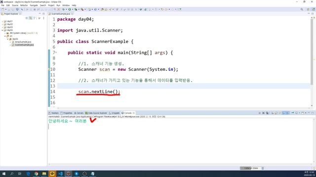Switch to the Snippets tab
This screenshot has height=177, width=316.
(114, 113)
